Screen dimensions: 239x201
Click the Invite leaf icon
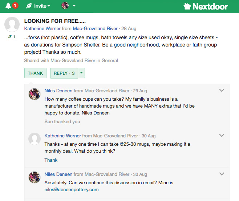[x=29, y=6]
